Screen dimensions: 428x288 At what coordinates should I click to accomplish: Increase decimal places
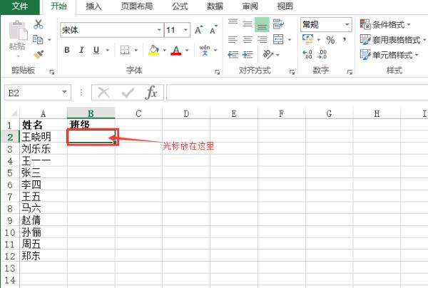pos(307,55)
